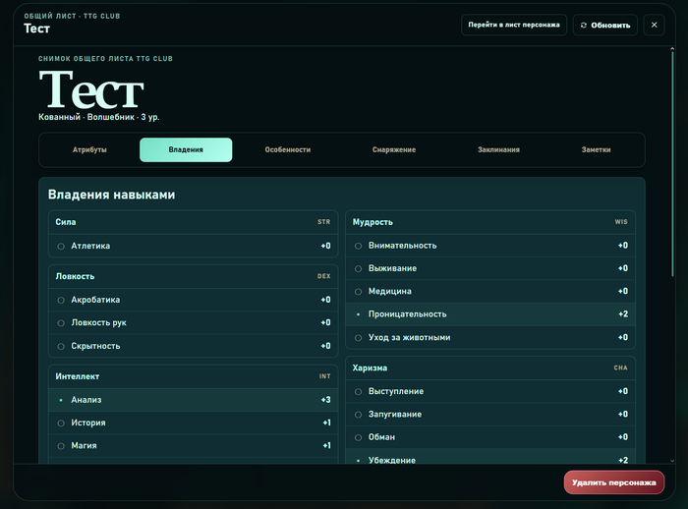Close the character sheet dialog
The width and height of the screenshot is (688, 509).
(654, 25)
